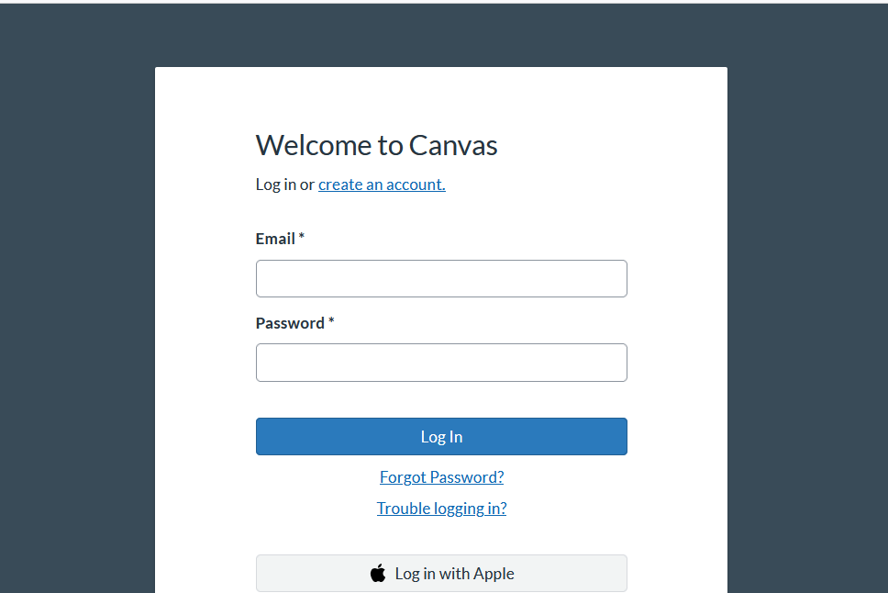Open the Trouble logging in? link

pos(441,509)
